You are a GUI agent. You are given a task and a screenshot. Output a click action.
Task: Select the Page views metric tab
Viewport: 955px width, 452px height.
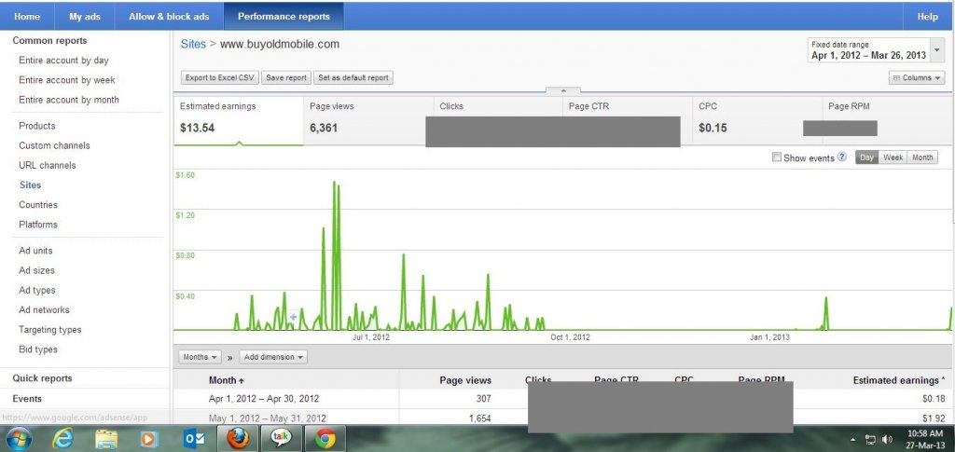367,120
